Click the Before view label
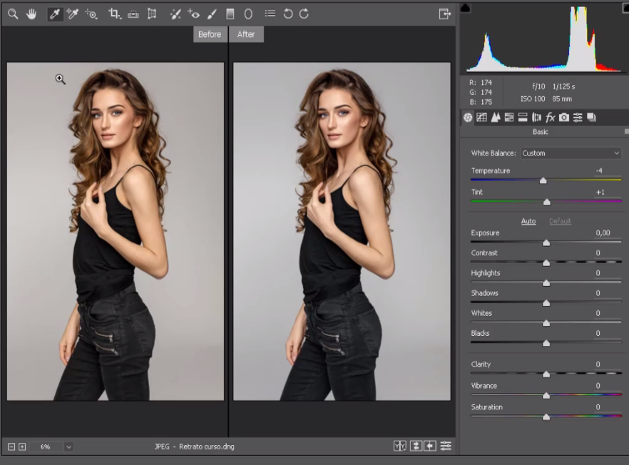The height and width of the screenshot is (465, 629). pos(210,34)
